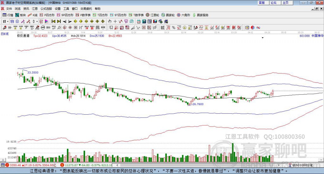Click the 日K线 label
The height and width of the screenshot is (174, 324).
coord(4,34)
